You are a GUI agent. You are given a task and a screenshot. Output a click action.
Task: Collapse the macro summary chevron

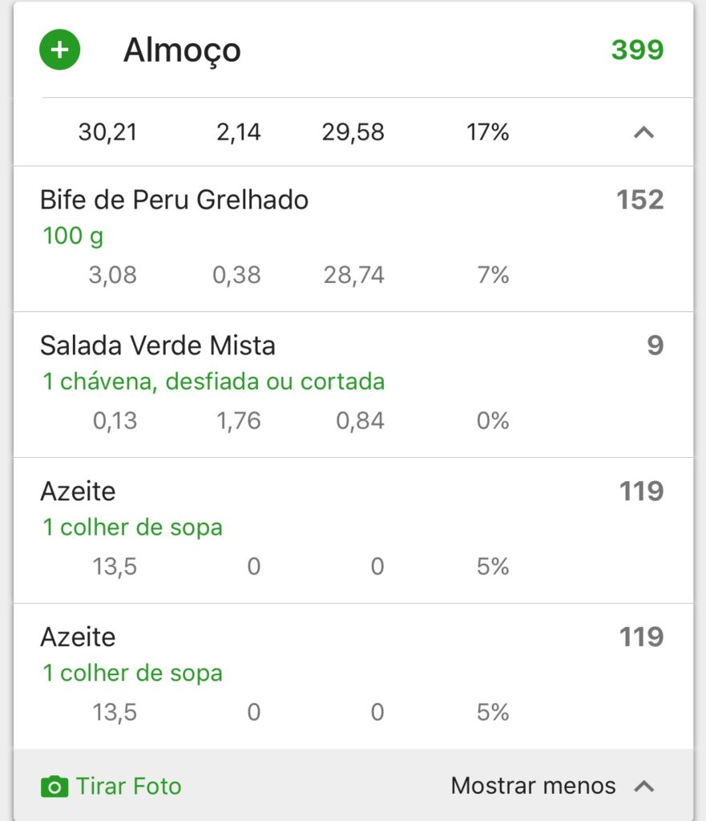(x=643, y=132)
